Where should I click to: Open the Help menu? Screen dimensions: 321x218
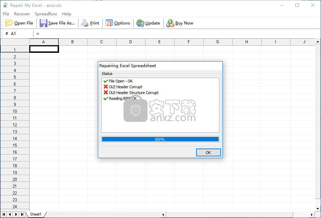tap(67, 14)
